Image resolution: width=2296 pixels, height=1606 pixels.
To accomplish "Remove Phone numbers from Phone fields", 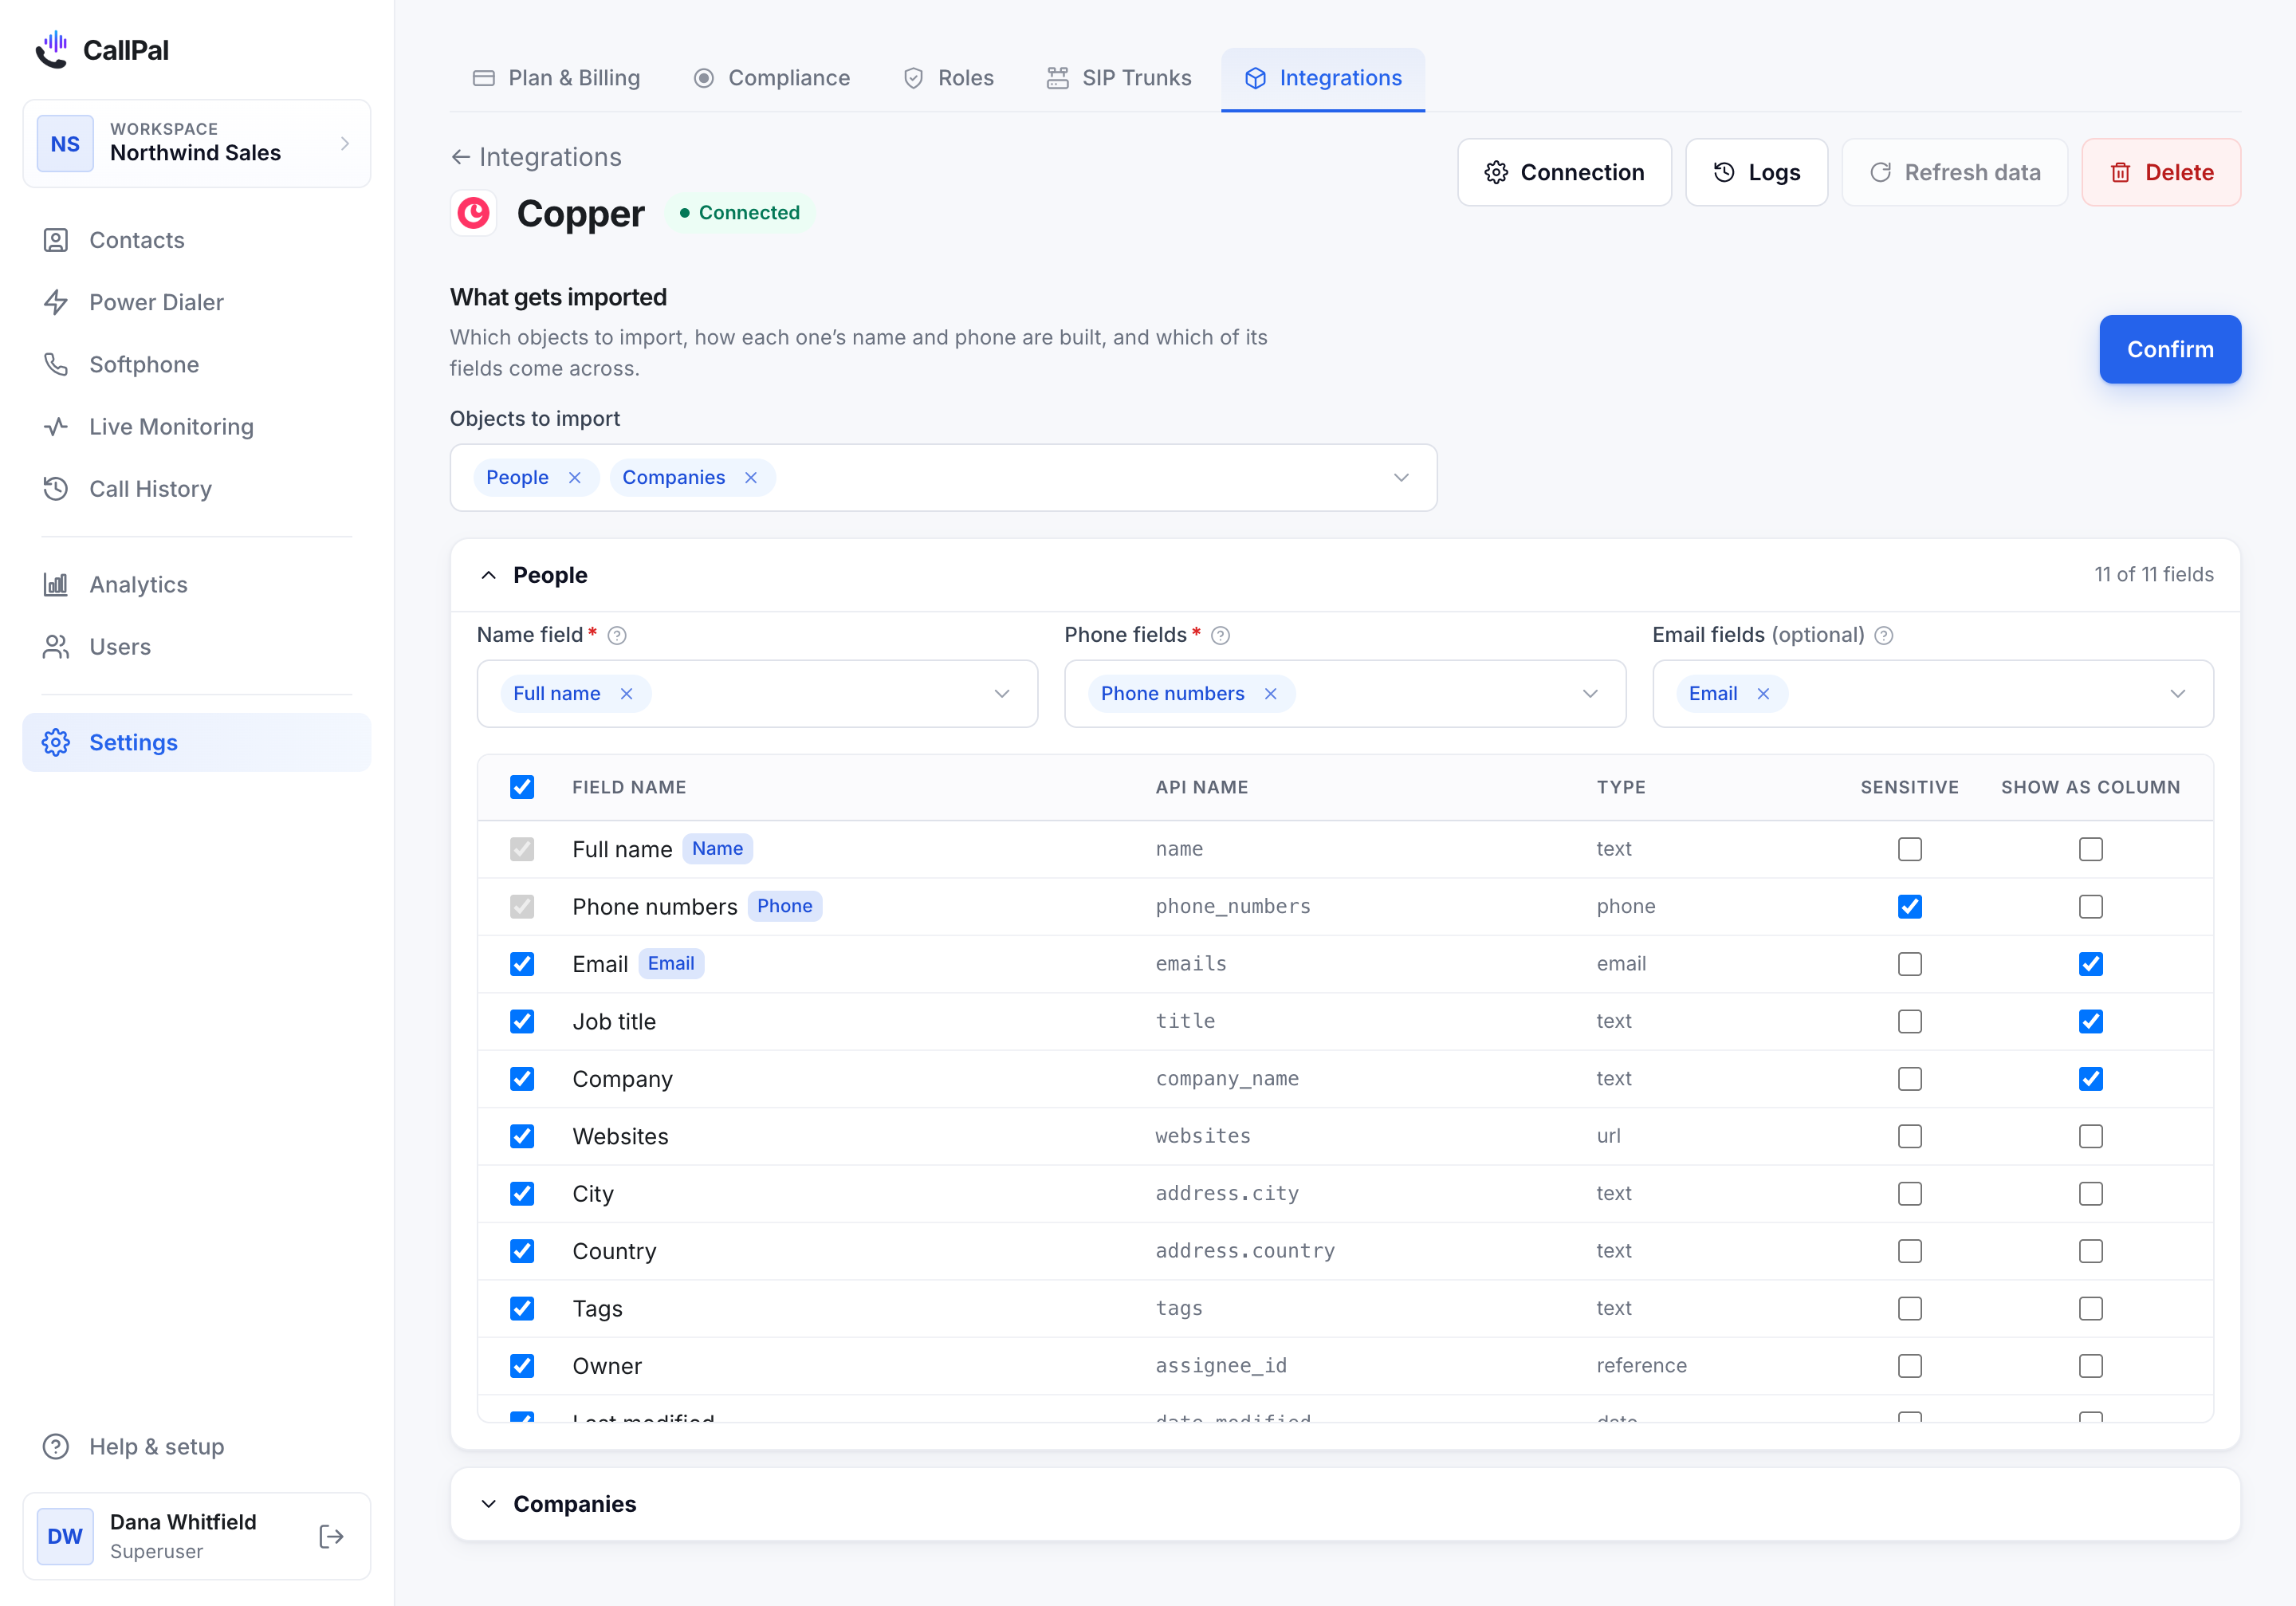I will 1271,694.
